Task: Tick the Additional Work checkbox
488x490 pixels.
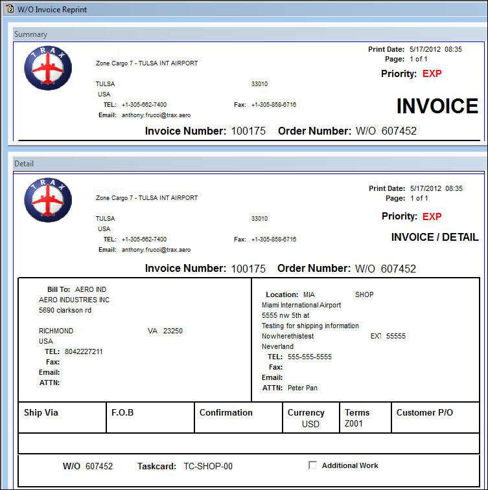Action: pos(312,465)
